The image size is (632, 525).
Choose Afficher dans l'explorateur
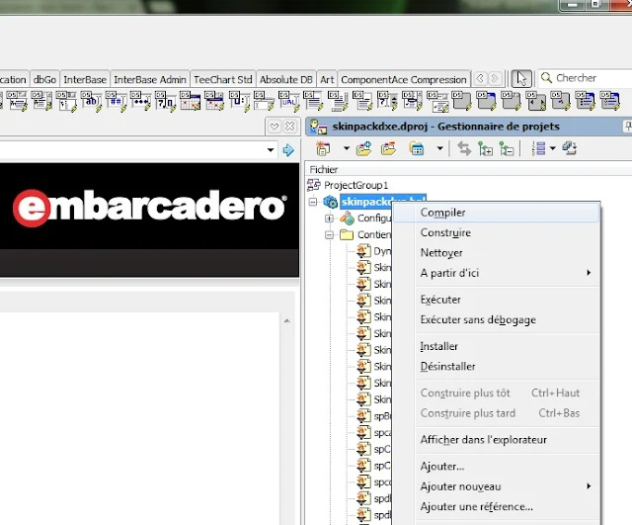(496, 440)
